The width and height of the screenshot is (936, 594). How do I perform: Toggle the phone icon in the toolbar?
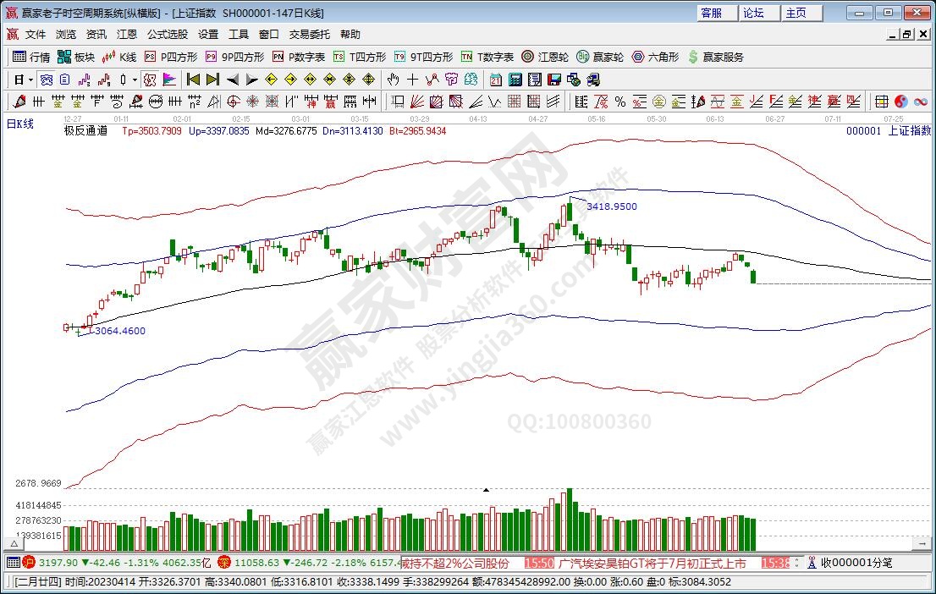[x=593, y=80]
